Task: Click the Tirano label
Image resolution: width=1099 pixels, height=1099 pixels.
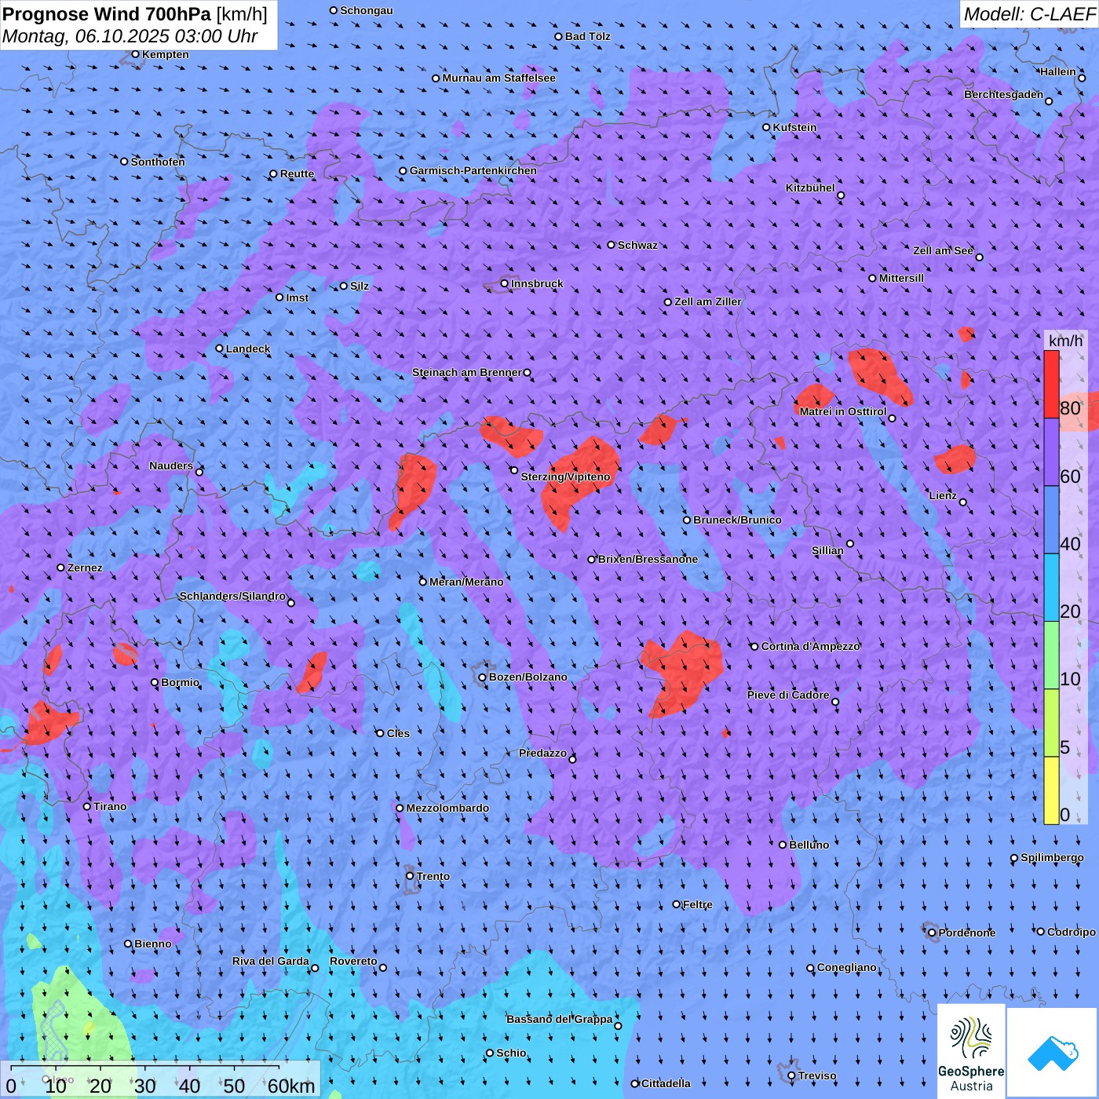Action: coord(110,806)
